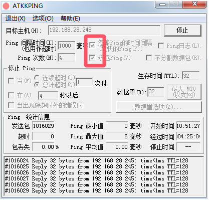The image size is (210, 200).
Task: Open the 帮助(E) menu
Action: click(70, 19)
